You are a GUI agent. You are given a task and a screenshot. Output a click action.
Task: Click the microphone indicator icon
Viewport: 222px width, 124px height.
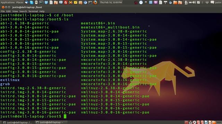pyautogui.click(x=186, y=2)
